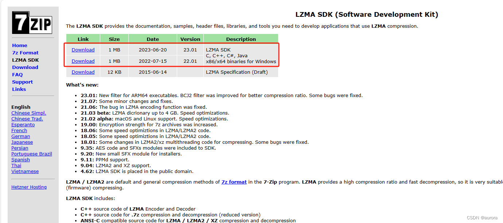Click the 21.06 changelog entry
Viewport: 503px width, 223px height.
pos(144,107)
